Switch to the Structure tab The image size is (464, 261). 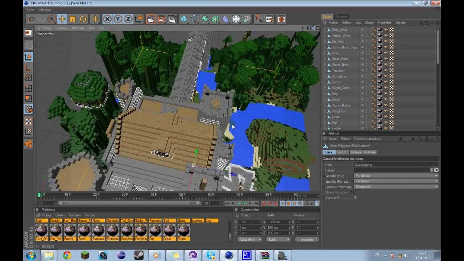[x=341, y=17]
